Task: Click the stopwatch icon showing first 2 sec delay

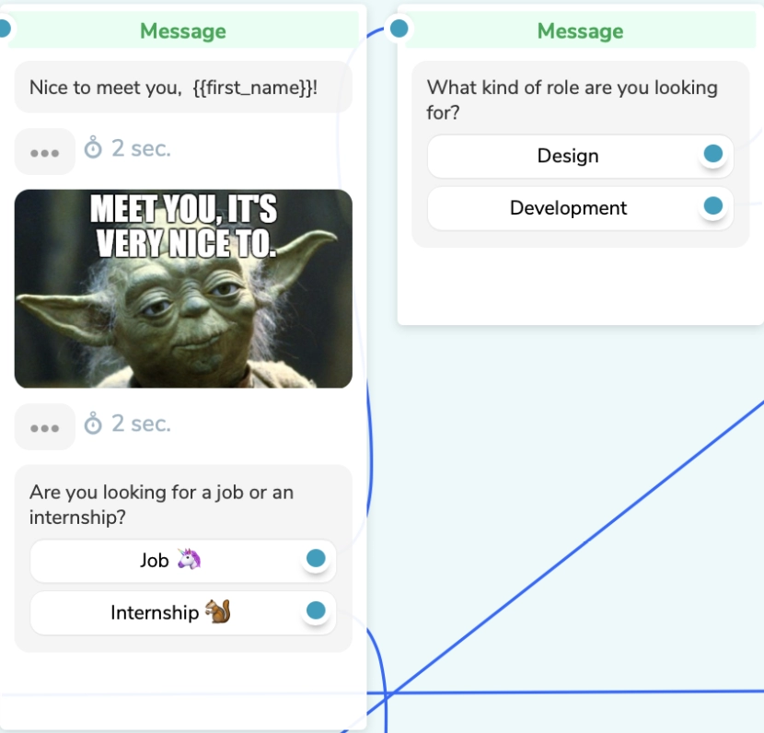Action: (x=97, y=148)
